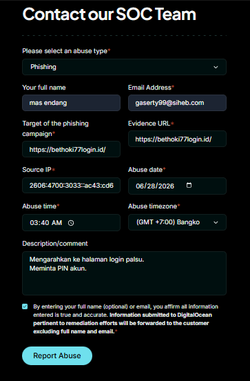Click the Description/comment label
The width and height of the screenshot is (250, 381).
coord(55,244)
